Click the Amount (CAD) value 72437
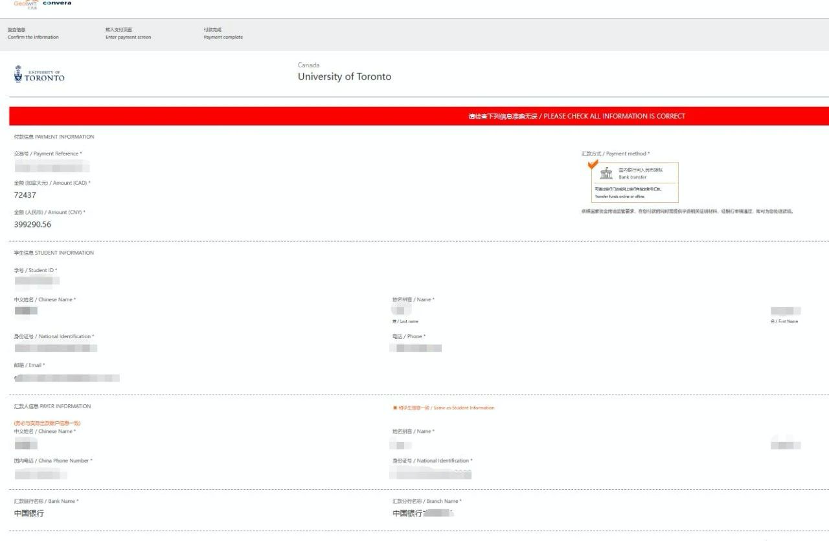829x541 pixels. pyautogui.click(x=25, y=195)
